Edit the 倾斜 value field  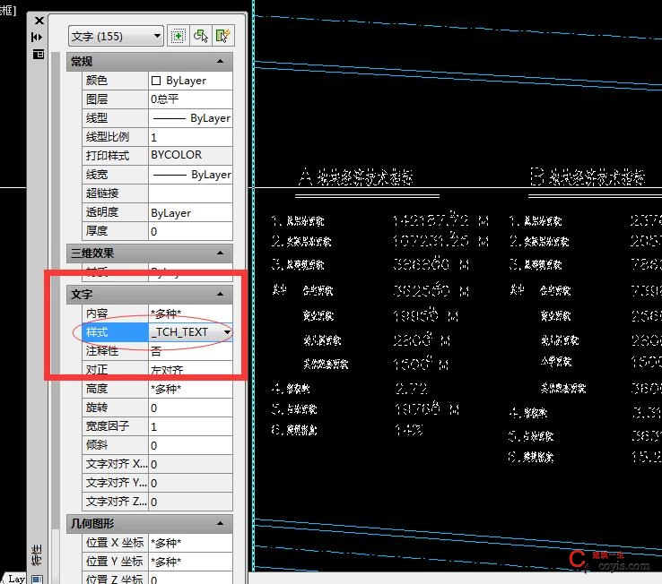pos(190,445)
